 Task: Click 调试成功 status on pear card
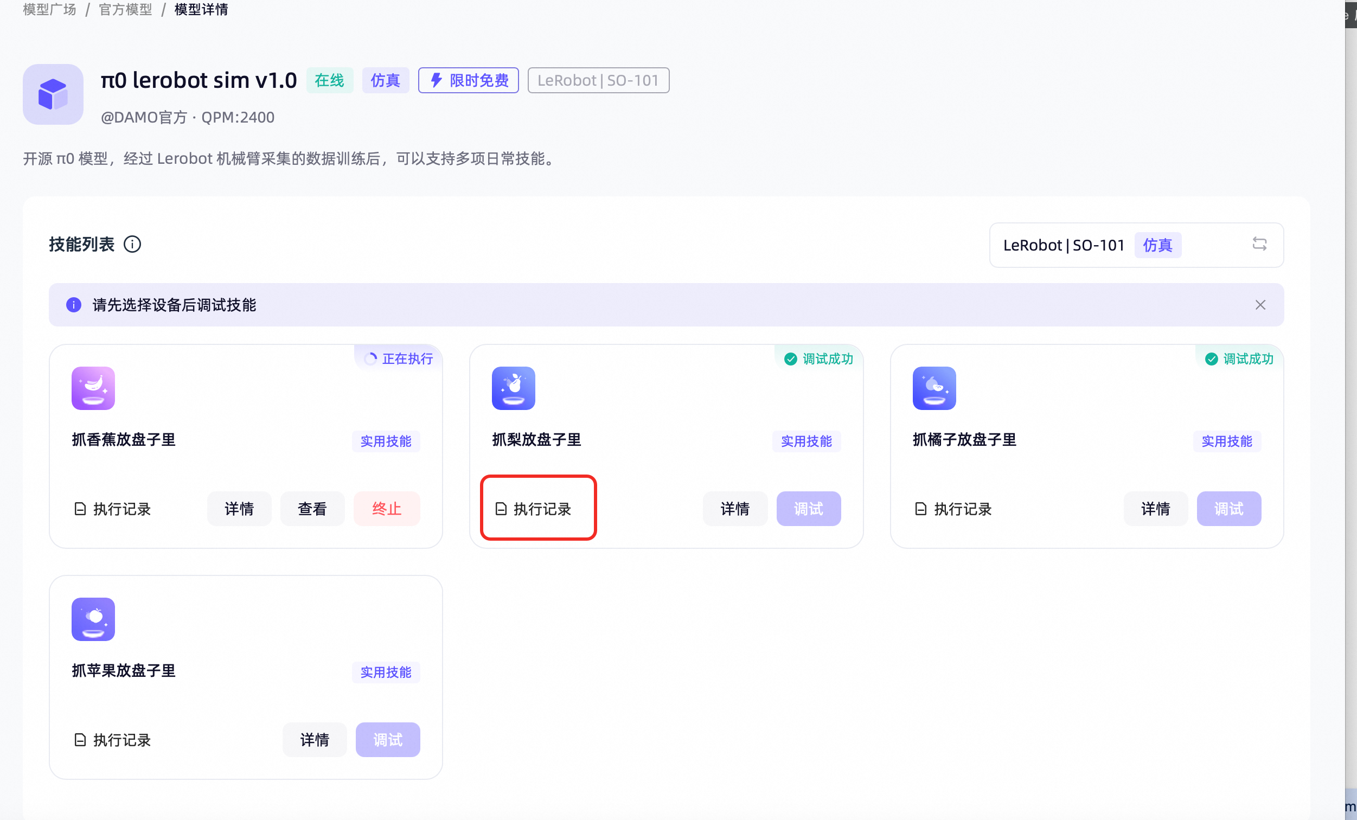[818, 359]
